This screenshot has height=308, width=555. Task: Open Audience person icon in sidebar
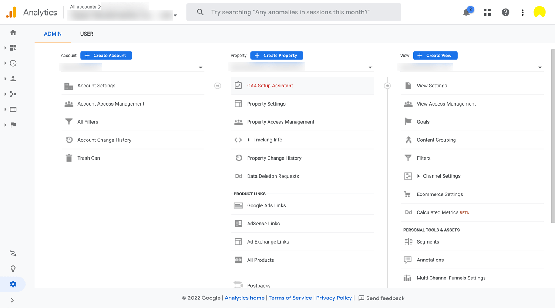tap(13, 78)
